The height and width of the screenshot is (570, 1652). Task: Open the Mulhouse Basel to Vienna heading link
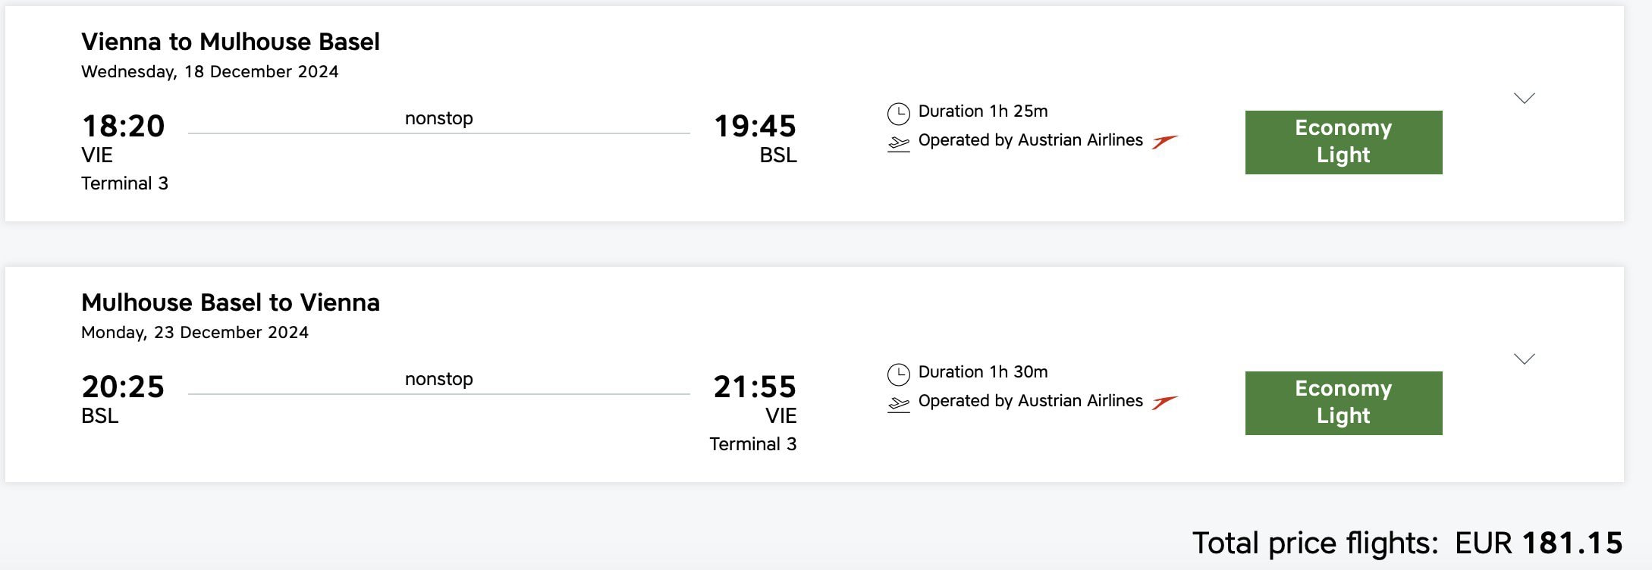coord(231,302)
